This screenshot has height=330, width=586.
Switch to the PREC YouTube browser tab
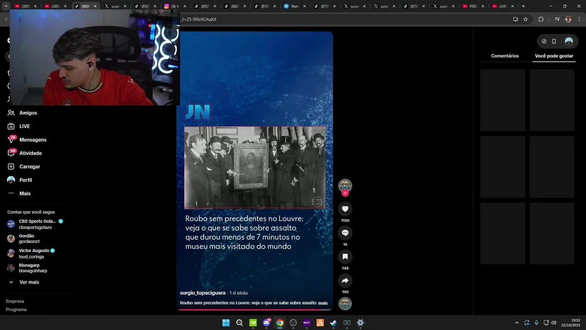(x=473, y=6)
